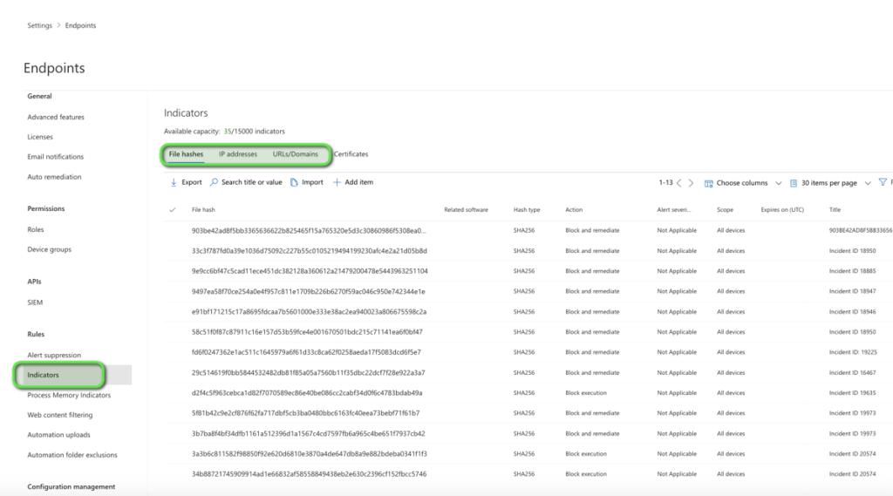The width and height of the screenshot is (893, 496).
Task: Select Process Memory Indicators in sidebar
Action: (x=69, y=395)
